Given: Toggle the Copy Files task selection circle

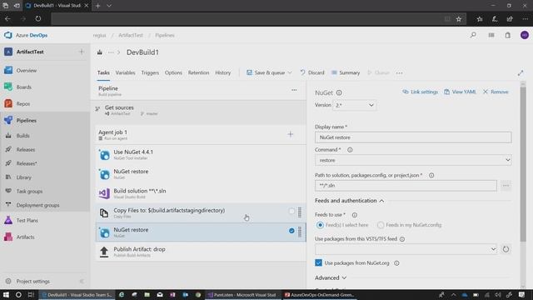Looking at the screenshot, I should pos(291,211).
